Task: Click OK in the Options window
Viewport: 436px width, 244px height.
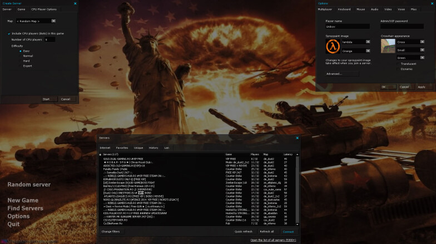Action: (x=388, y=87)
